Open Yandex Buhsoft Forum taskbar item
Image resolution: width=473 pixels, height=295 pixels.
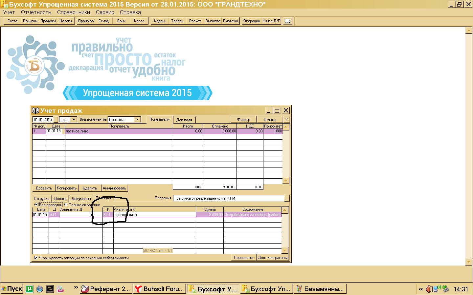(160, 289)
